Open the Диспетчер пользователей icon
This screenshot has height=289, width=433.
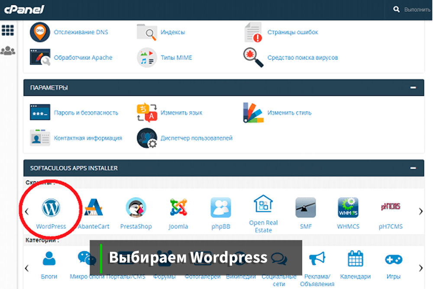tap(147, 138)
